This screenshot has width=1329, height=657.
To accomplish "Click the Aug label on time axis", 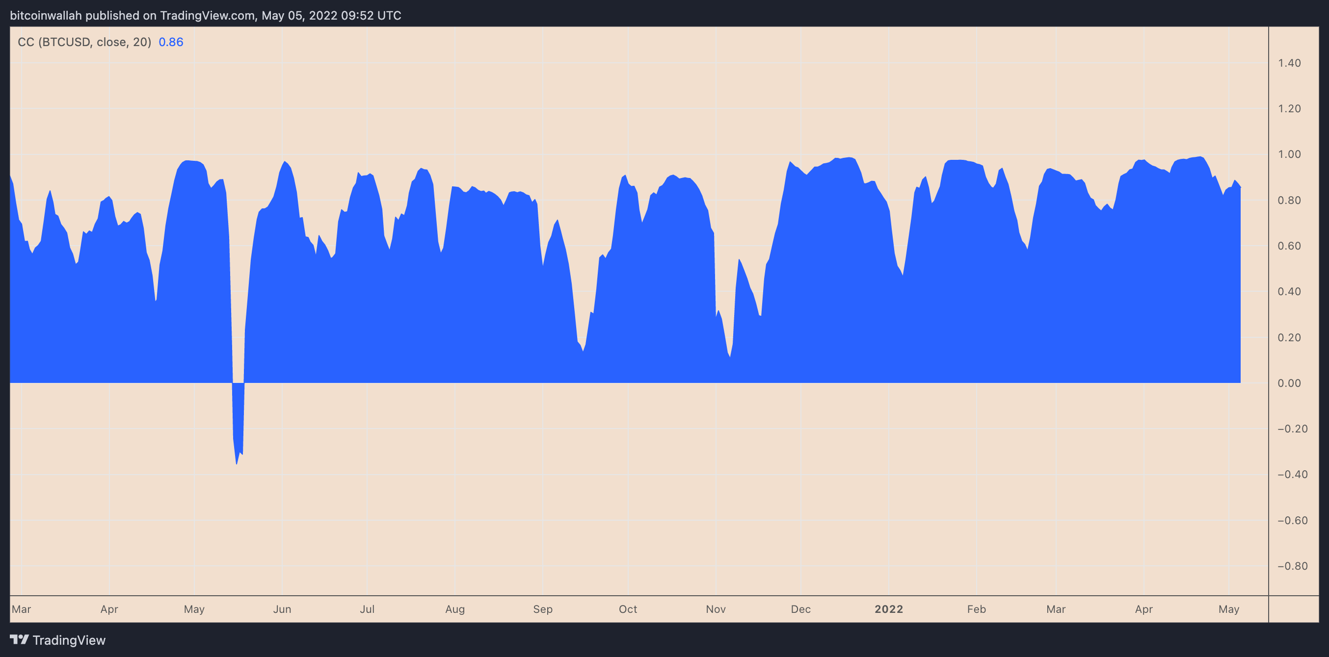I will pyautogui.click(x=454, y=609).
